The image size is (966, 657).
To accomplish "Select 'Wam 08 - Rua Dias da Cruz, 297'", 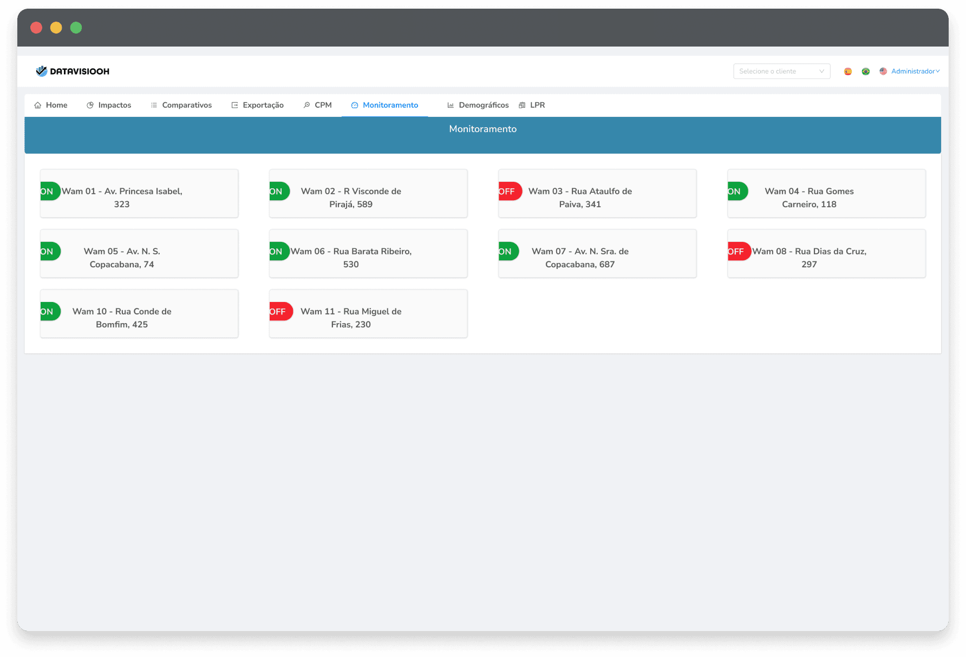I will pyautogui.click(x=826, y=254).
